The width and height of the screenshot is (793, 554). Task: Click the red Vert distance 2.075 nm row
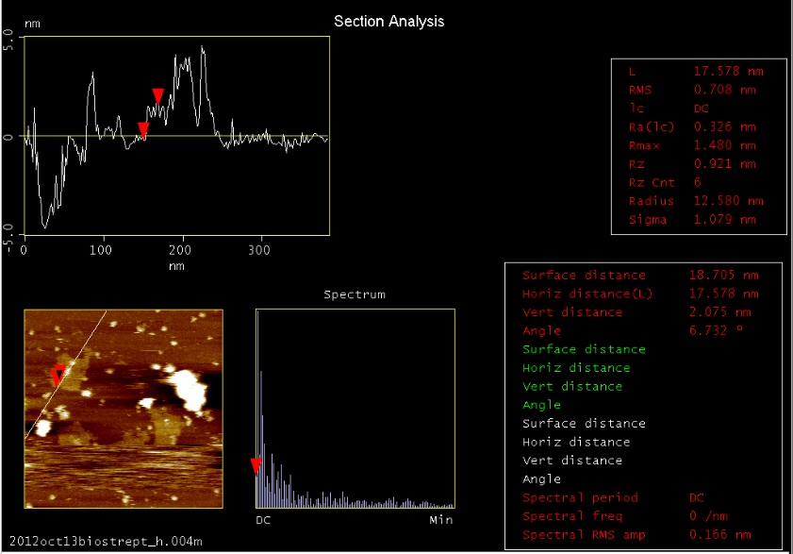point(641,312)
